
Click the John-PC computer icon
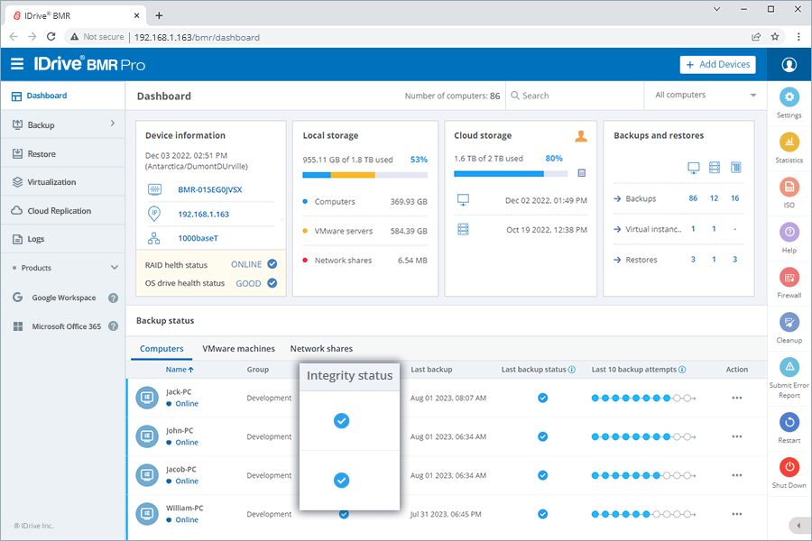(147, 436)
